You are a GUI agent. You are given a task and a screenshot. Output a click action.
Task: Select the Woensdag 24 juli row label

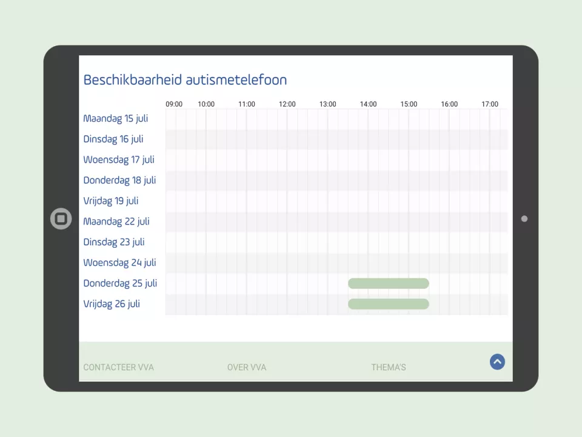click(119, 263)
